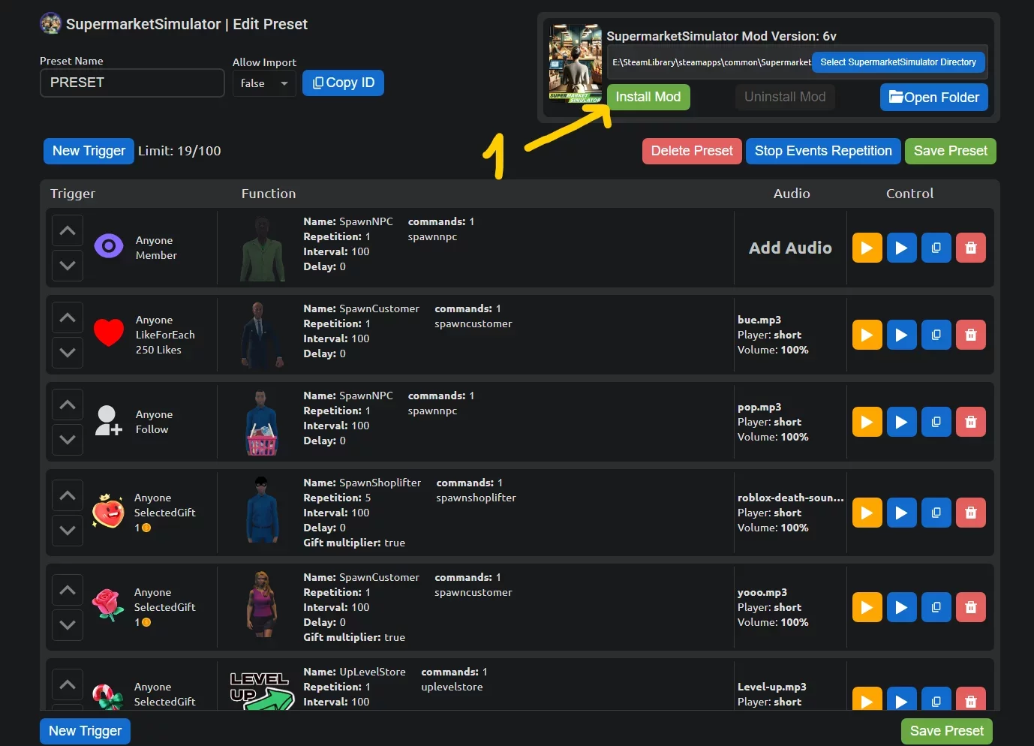This screenshot has height=746, width=1034.
Task: Add Audio to the Anyone Member trigger
Action: coord(790,248)
